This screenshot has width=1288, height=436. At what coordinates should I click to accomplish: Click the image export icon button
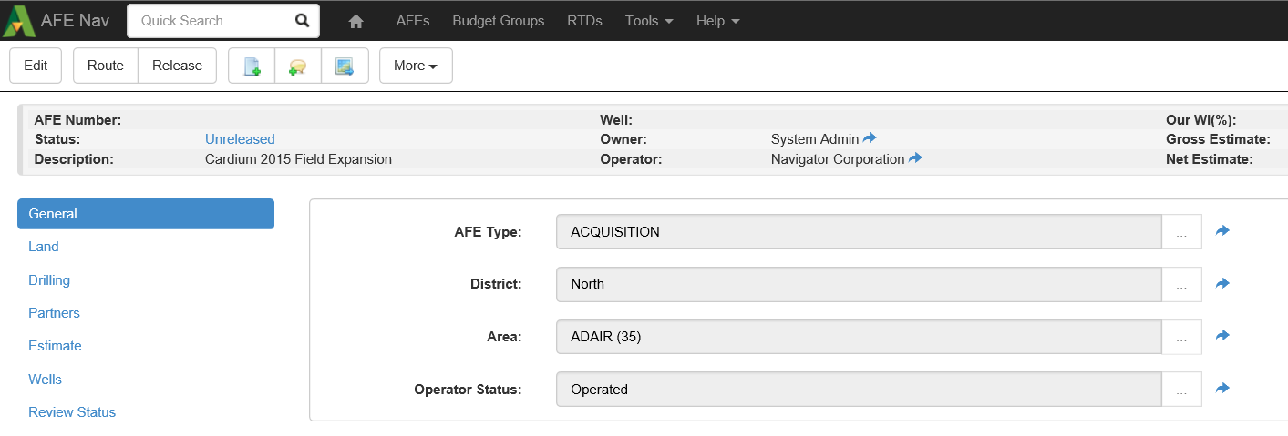(x=345, y=66)
